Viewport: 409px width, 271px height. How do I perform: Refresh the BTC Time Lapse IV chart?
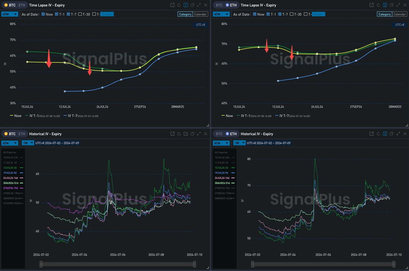coord(179,5)
